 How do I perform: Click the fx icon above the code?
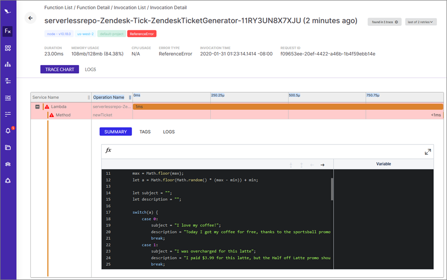point(109,150)
